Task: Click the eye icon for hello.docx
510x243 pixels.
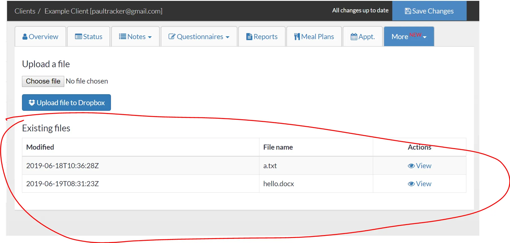Action: click(411, 184)
